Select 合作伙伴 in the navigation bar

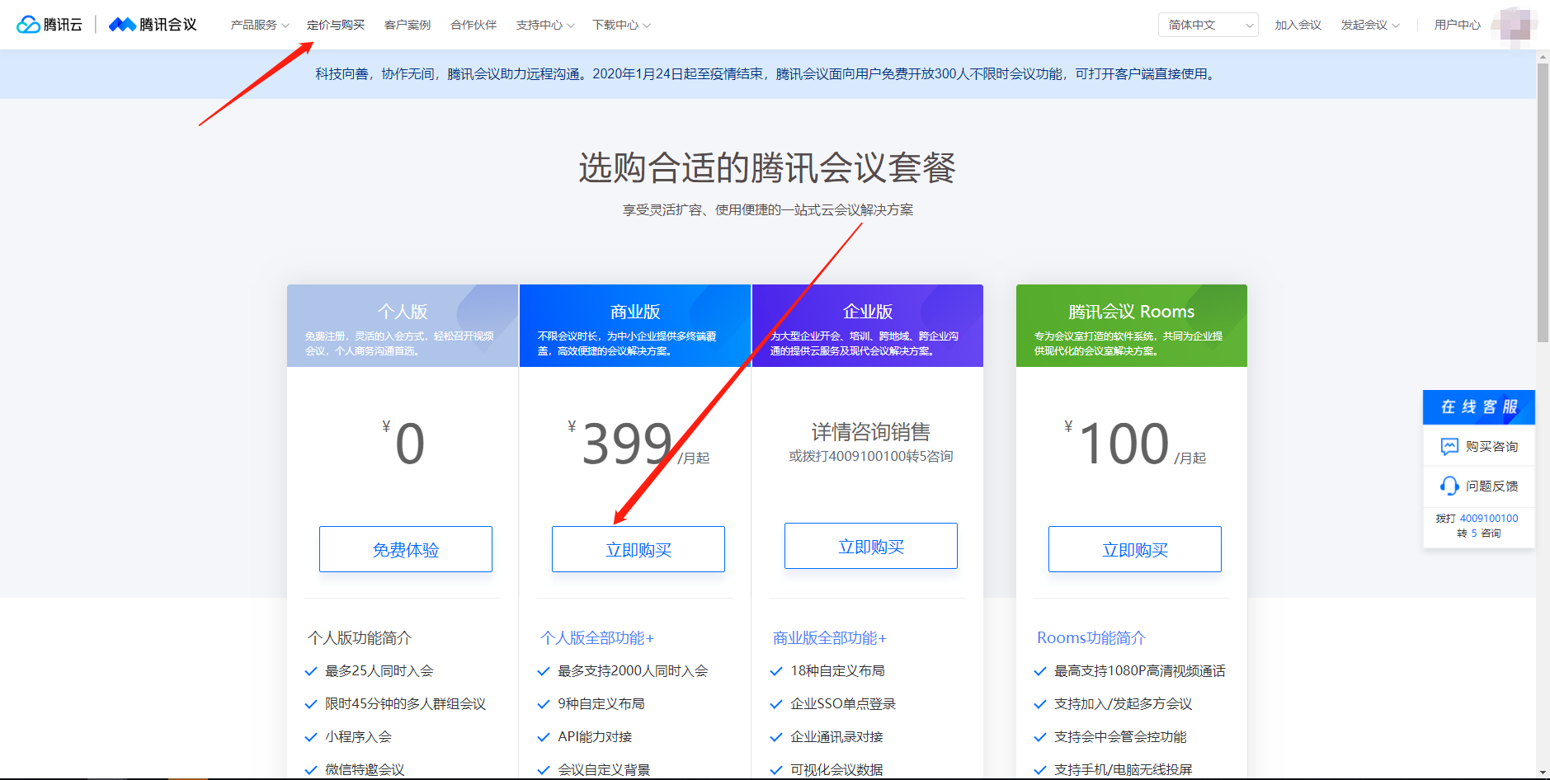(x=473, y=25)
